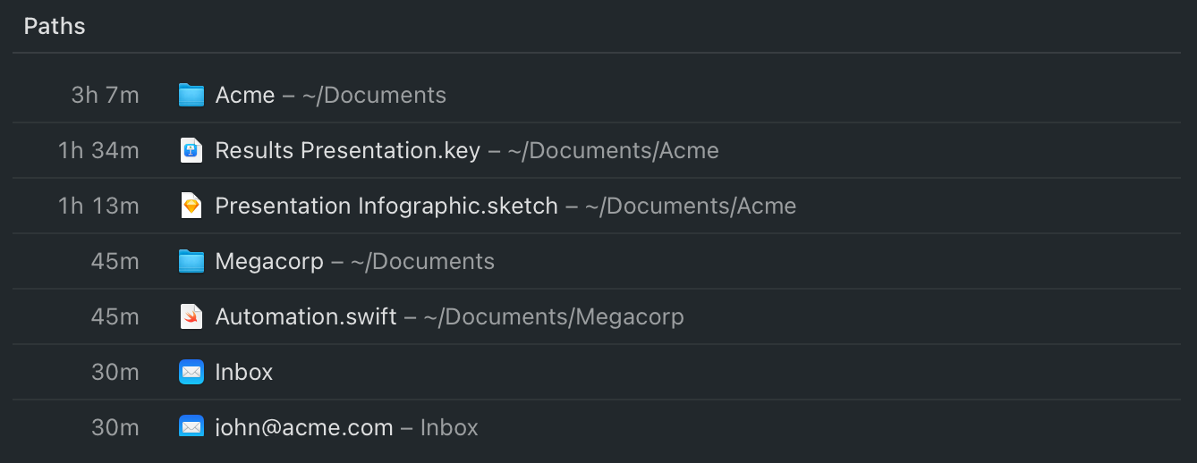Screen dimensions: 1197x463
Task: Select the Megacorp folder name
Action: 269,261
